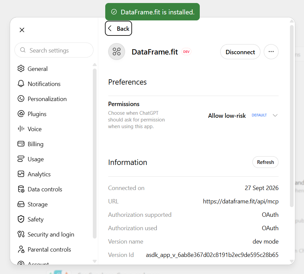This screenshot has width=304, height=274.
Task: Open the Allow low-risk permissions dropdown
Action: coord(243,115)
